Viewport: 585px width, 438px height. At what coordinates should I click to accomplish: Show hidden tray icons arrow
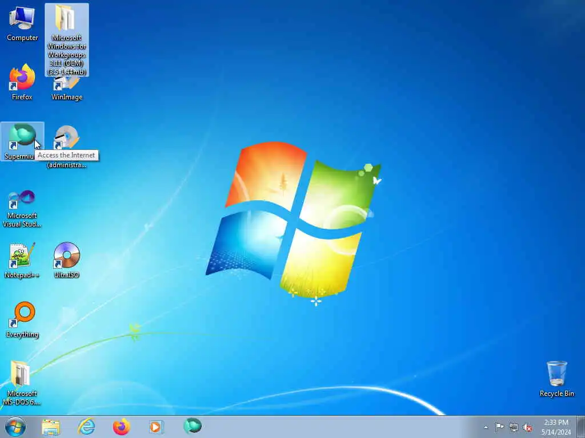click(x=486, y=428)
